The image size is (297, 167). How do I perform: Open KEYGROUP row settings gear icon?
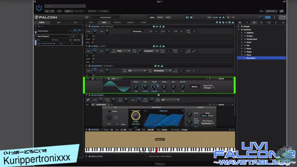pos(155,66)
